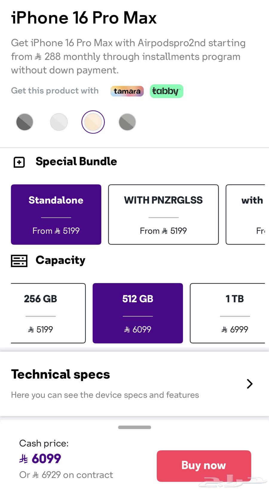
Task: Choose the desert beige color swatch
Action: coord(93,122)
